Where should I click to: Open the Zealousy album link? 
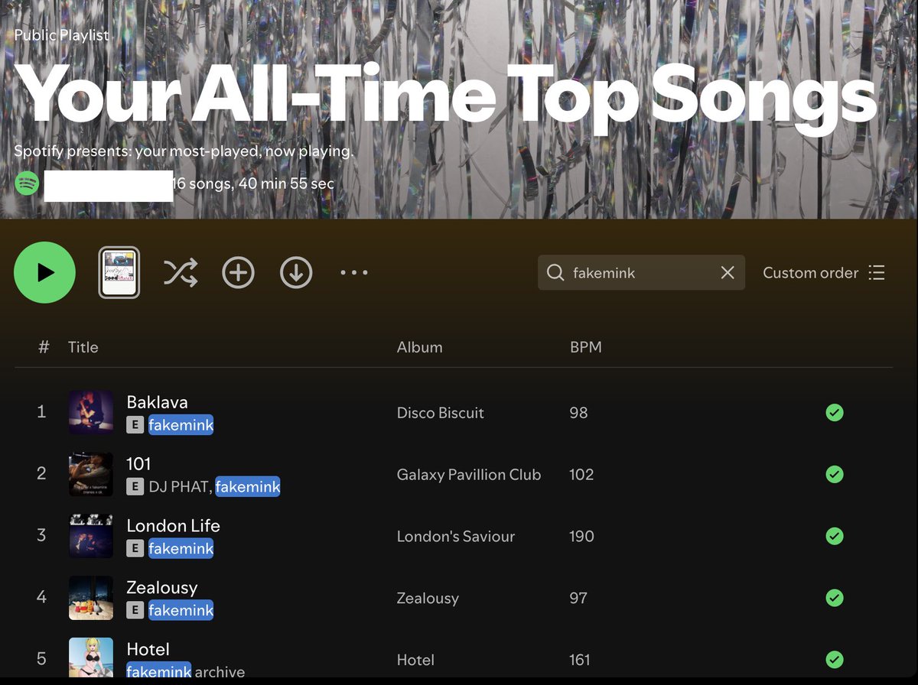pos(428,598)
